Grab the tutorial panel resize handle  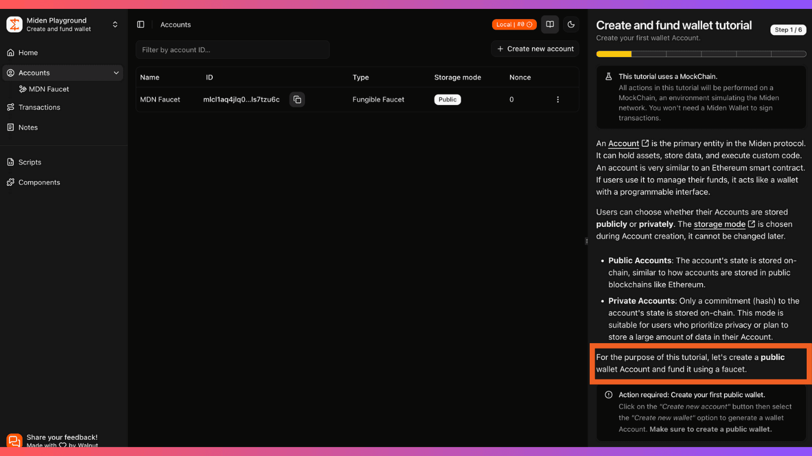coord(587,241)
